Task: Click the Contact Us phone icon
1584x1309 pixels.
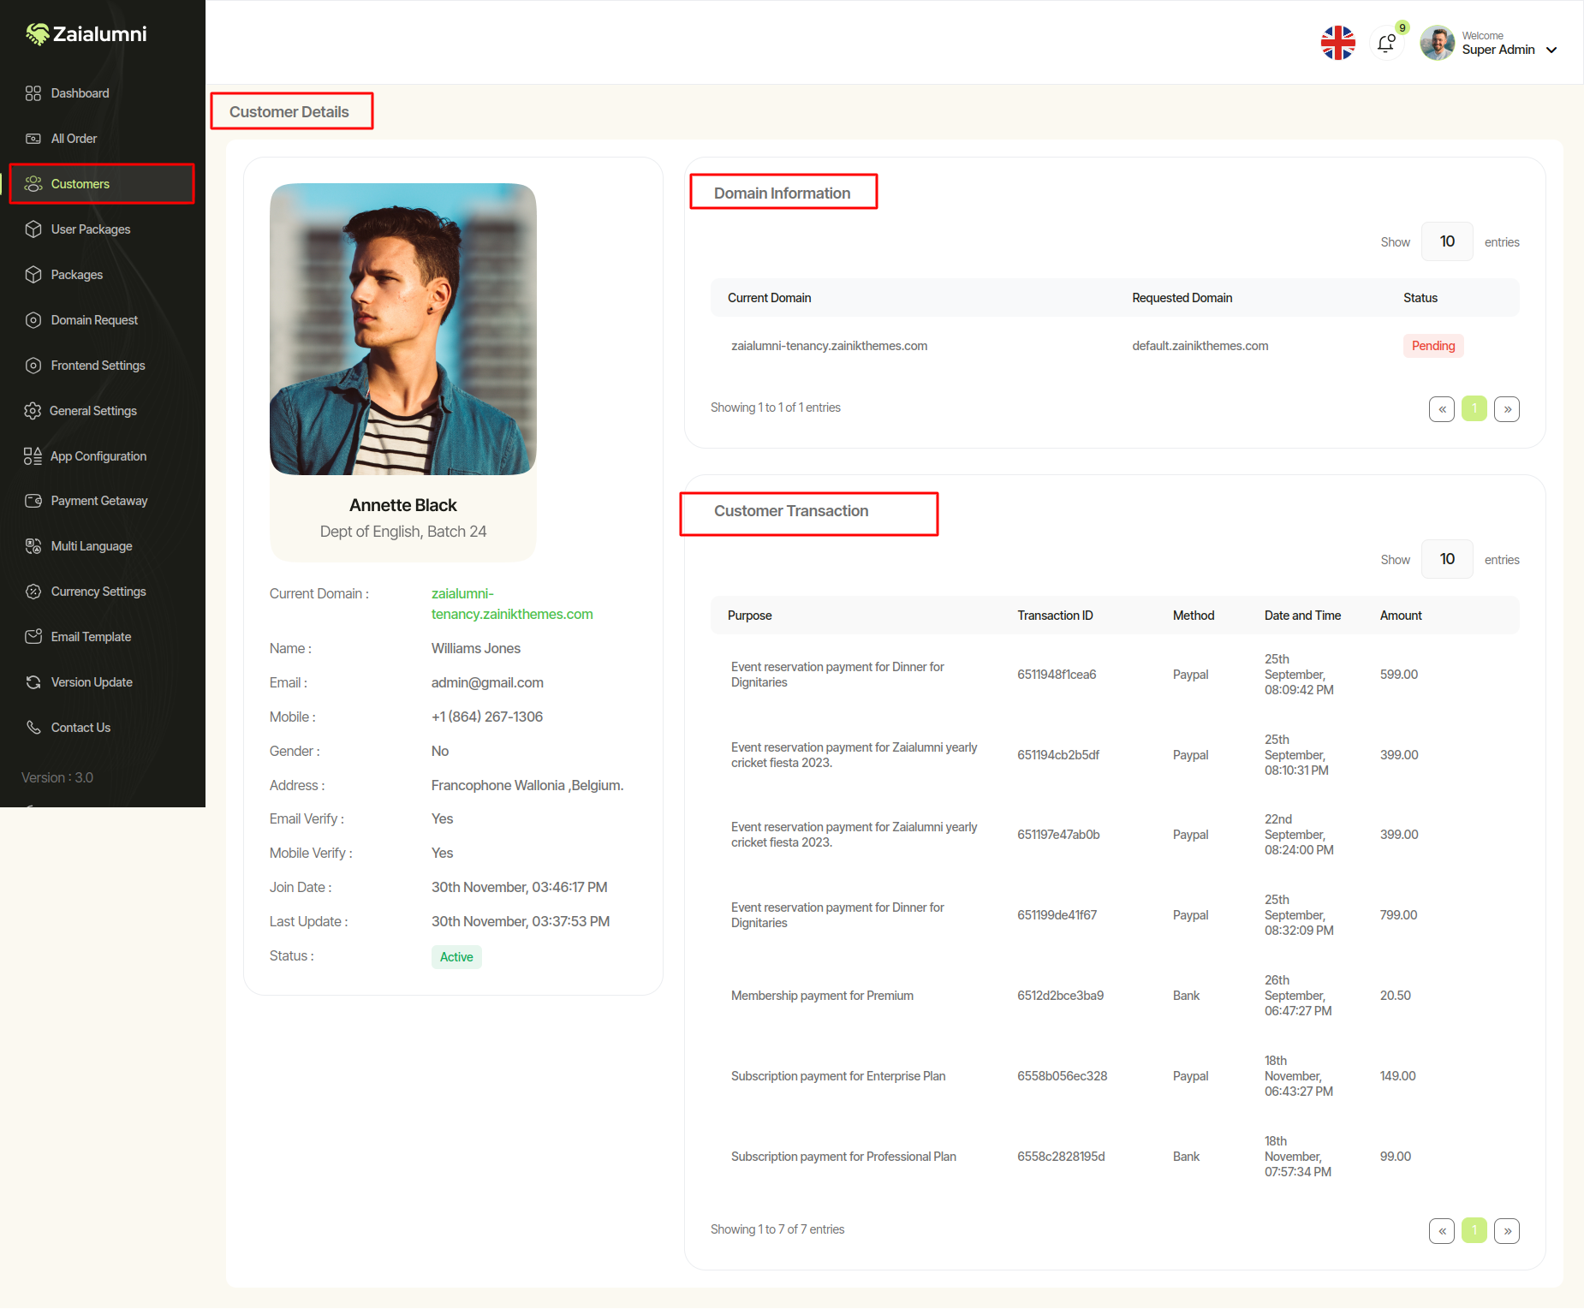Action: point(33,728)
